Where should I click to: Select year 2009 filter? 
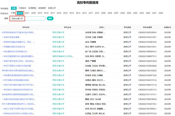point(104,13)
